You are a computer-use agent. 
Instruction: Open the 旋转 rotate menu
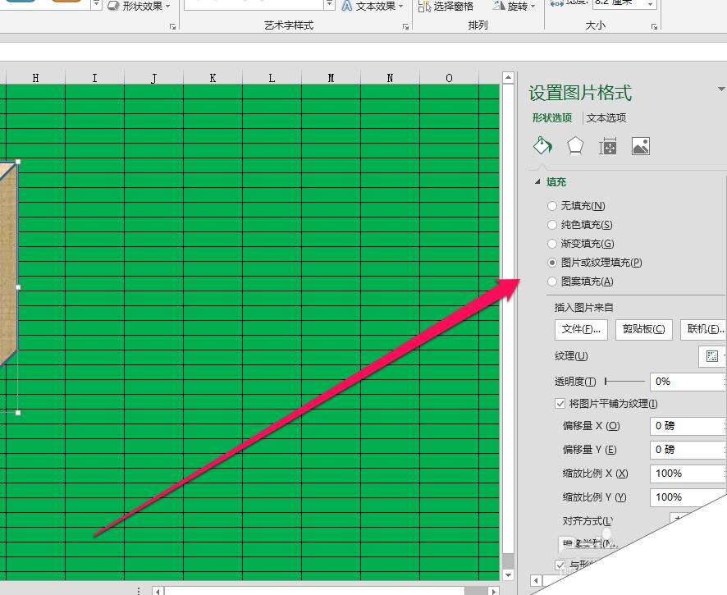pyautogui.click(x=514, y=6)
